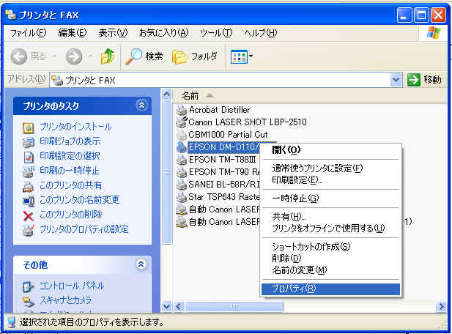Click このプリンタの名前変更 link
The image size is (452, 334).
tap(79, 200)
